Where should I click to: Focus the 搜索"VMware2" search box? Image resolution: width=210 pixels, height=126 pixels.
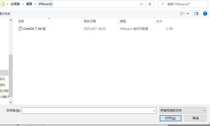click(182, 4)
